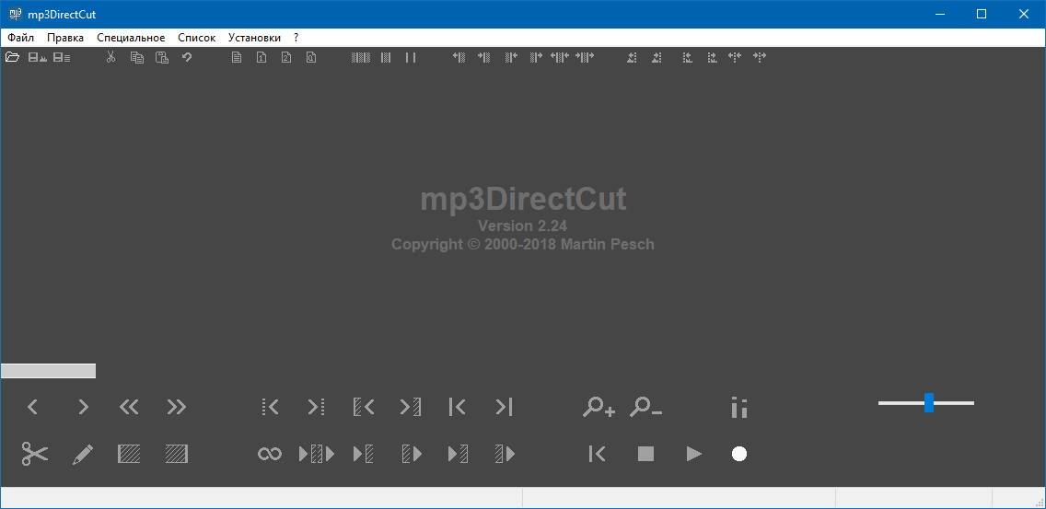Click the document icon numbered 1
Screen dimensions: 1046x509
coord(261,57)
